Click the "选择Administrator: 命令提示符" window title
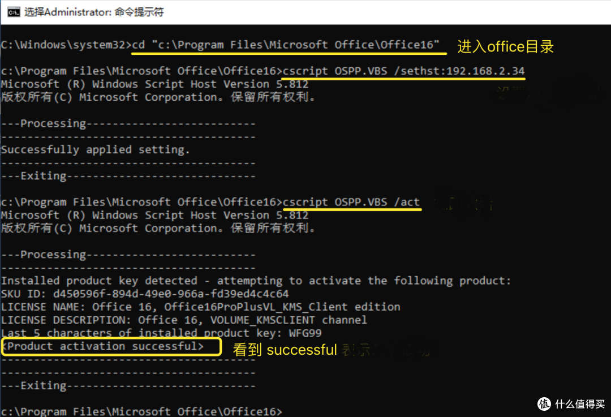 click(x=94, y=12)
